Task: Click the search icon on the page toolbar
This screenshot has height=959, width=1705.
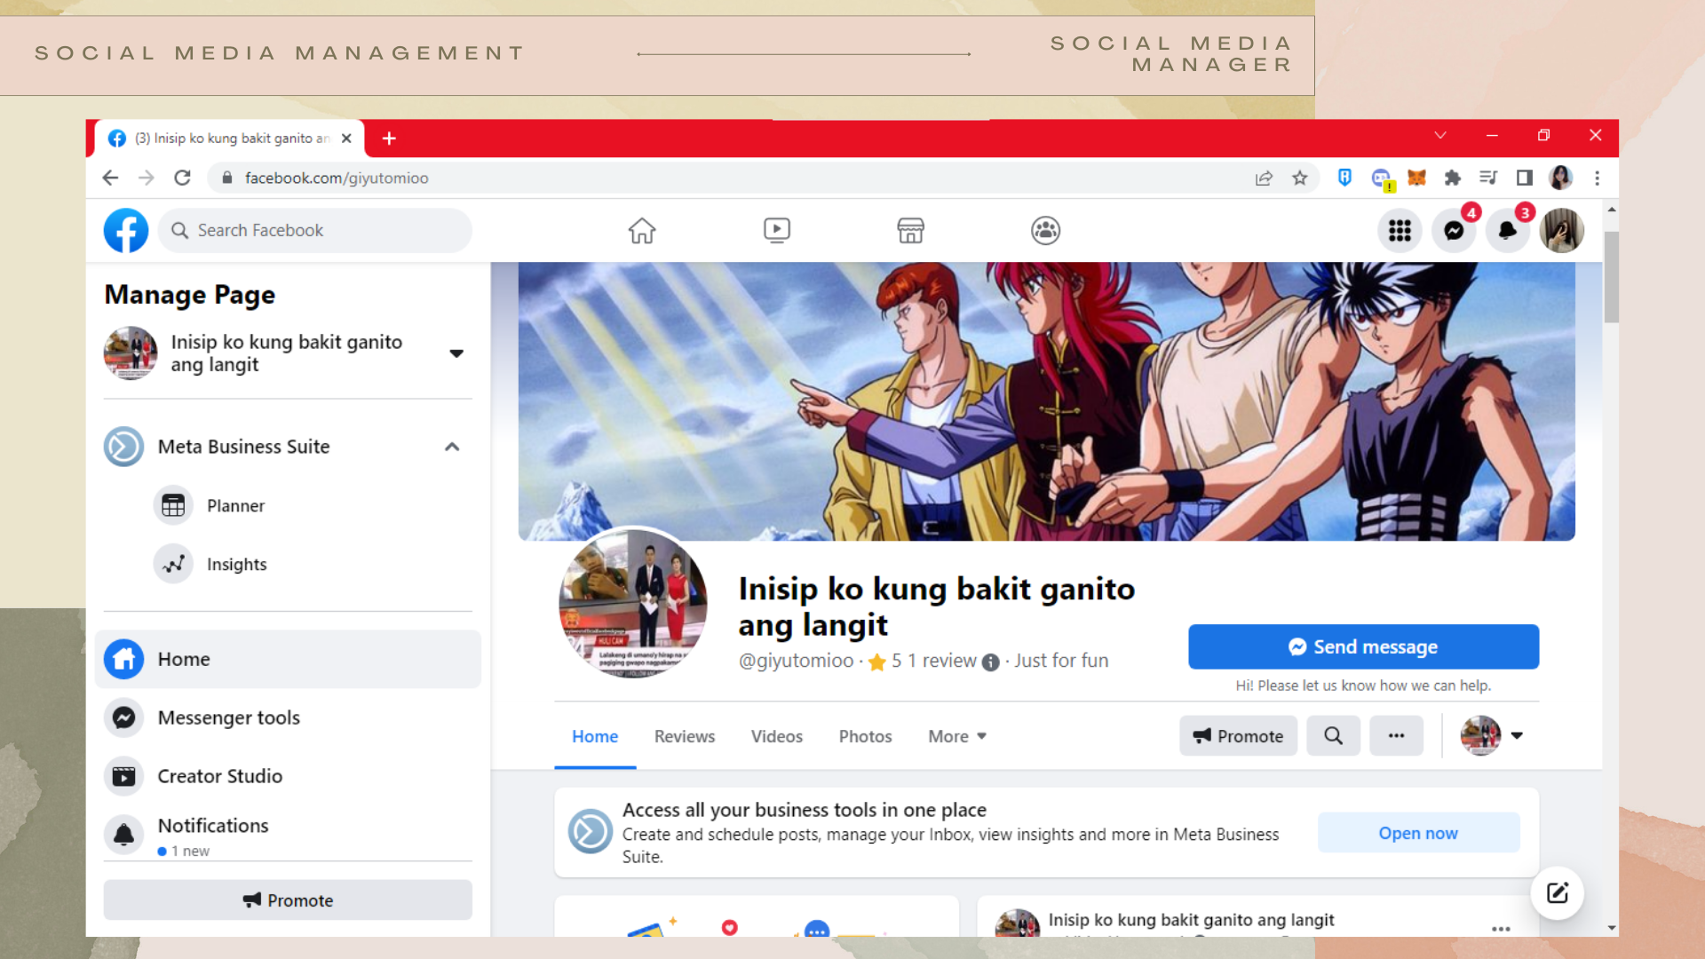Action: (x=1333, y=735)
